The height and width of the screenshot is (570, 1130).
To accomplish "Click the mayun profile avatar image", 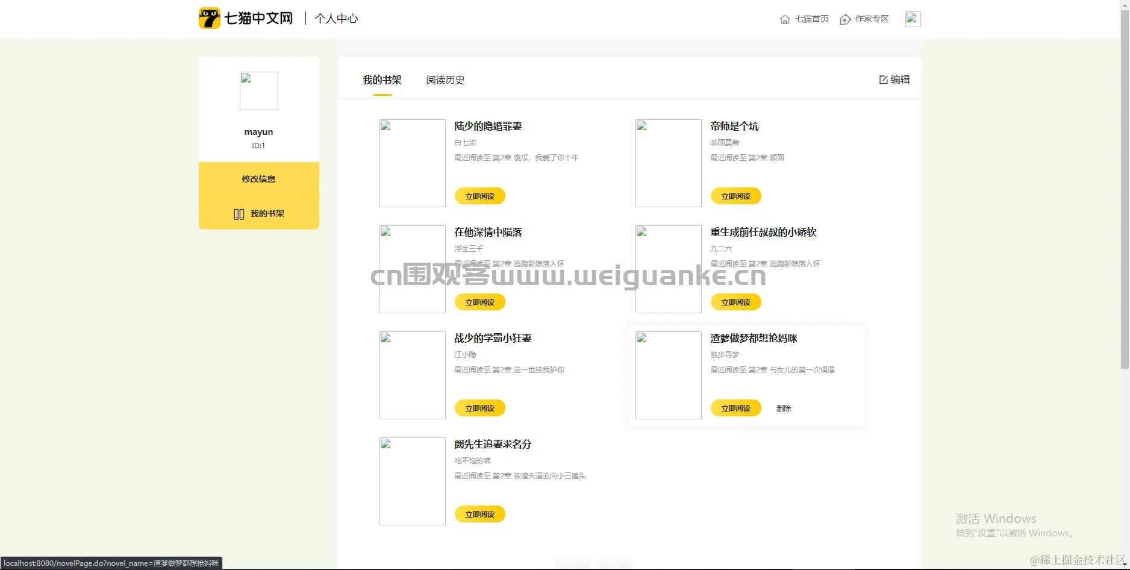I will click(x=259, y=91).
